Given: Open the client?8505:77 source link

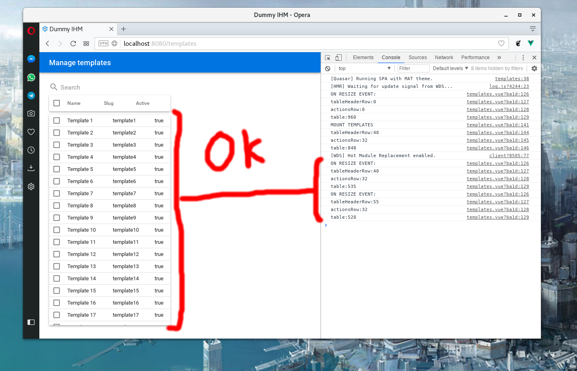Looking at the screenshot, I should coord(509,156).
